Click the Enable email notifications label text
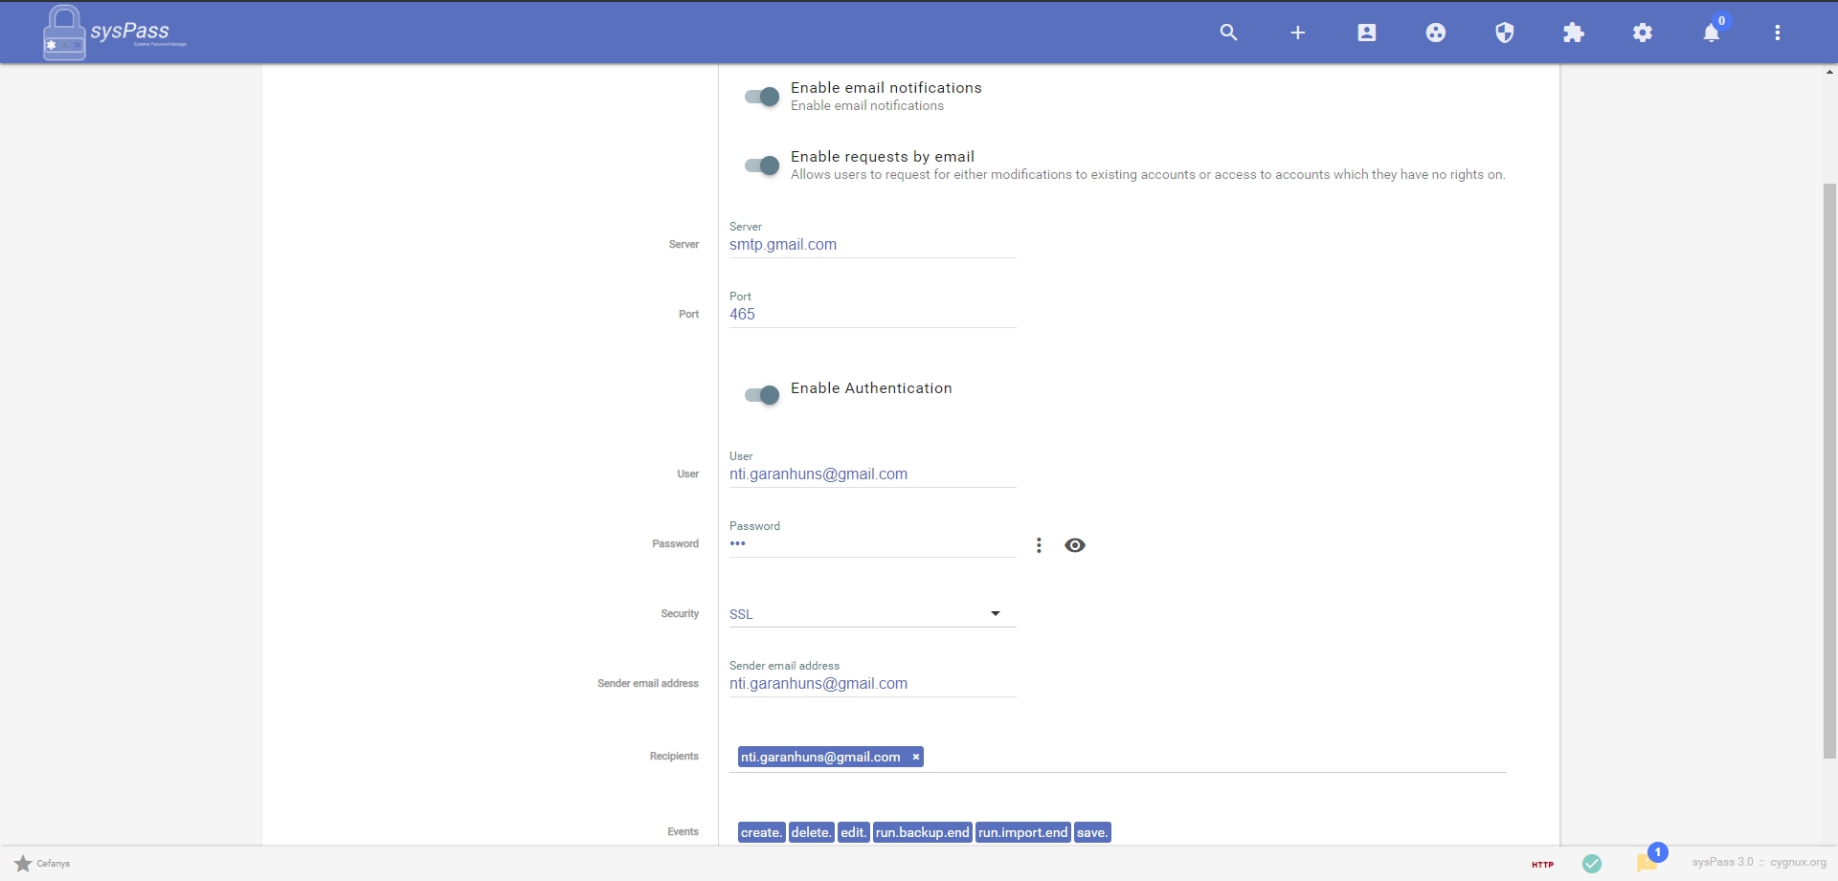The width and height of the screenshot is (1838, 881). [886, 88]
